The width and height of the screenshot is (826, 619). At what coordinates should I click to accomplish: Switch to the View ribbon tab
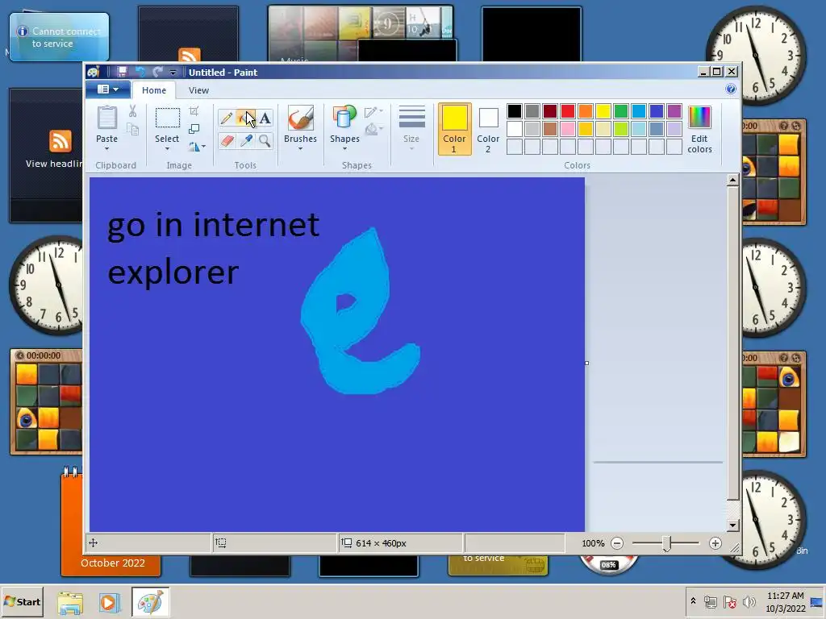(198, 90)
